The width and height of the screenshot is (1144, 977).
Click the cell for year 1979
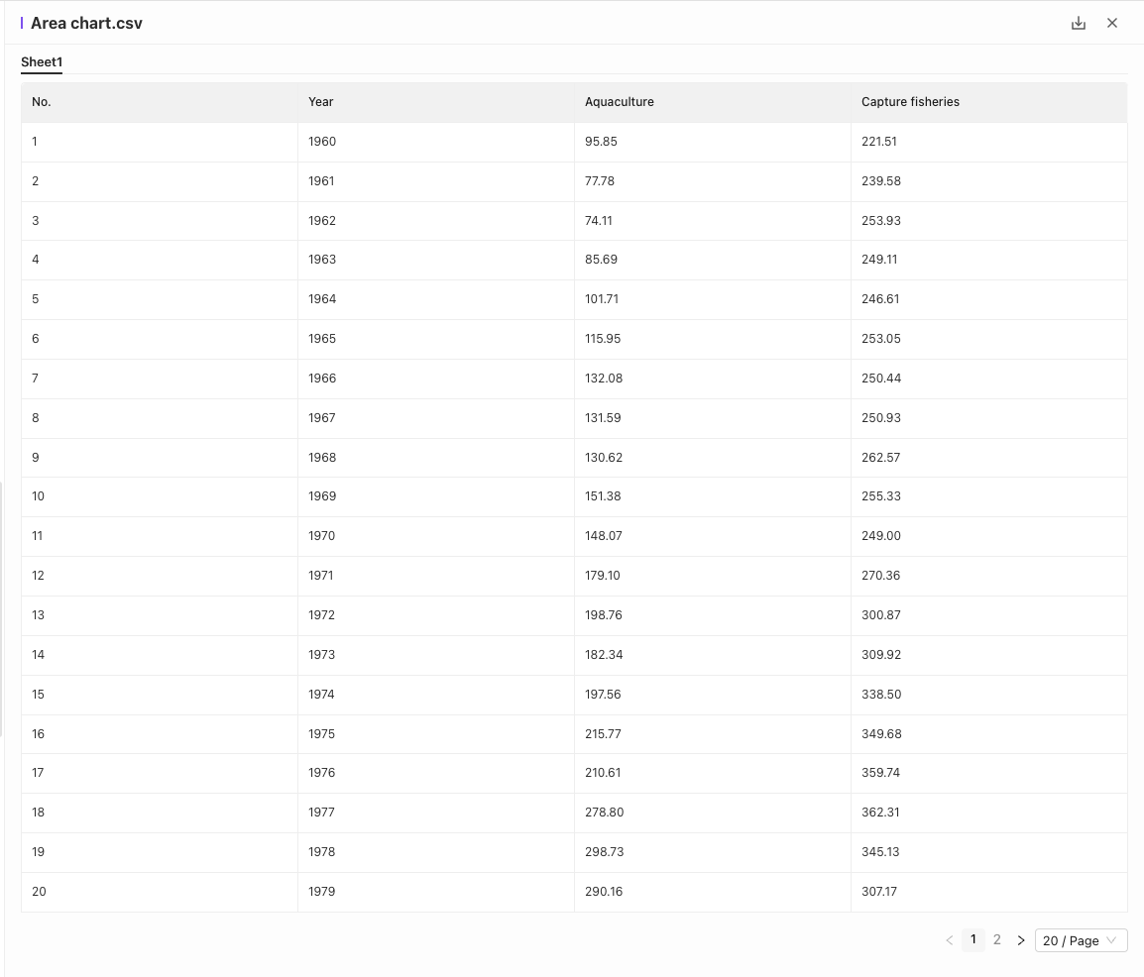pos(322,892)
